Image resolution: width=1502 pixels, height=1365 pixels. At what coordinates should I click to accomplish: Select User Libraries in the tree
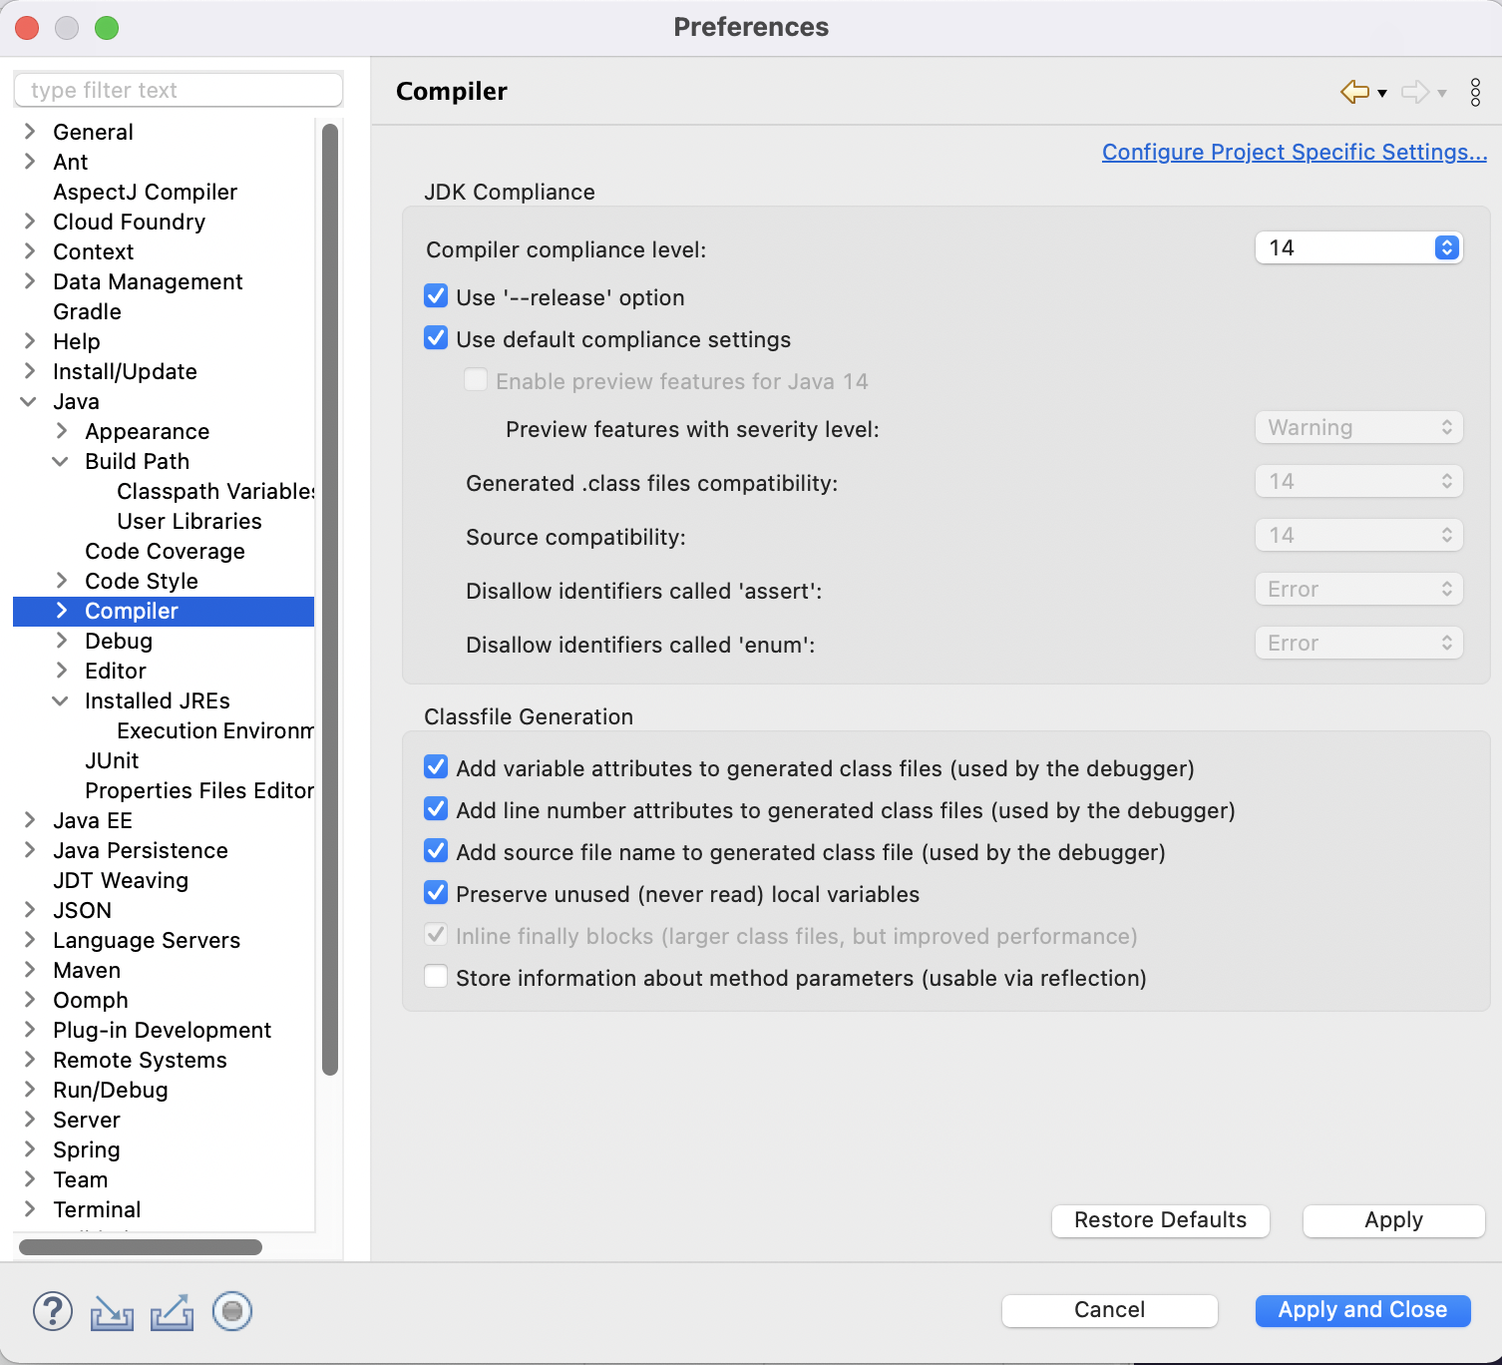[x=189, y=521]
